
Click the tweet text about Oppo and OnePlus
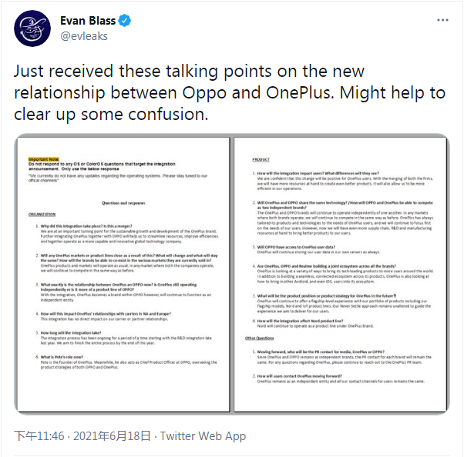(231, 92)
